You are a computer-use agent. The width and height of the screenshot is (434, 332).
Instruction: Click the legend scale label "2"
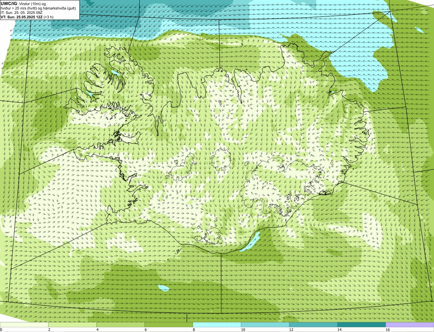point(49,330)
